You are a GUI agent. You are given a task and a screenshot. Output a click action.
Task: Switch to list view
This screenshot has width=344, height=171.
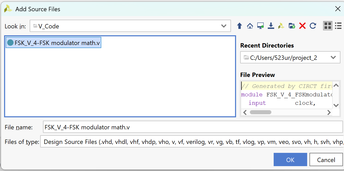point(338,26)
